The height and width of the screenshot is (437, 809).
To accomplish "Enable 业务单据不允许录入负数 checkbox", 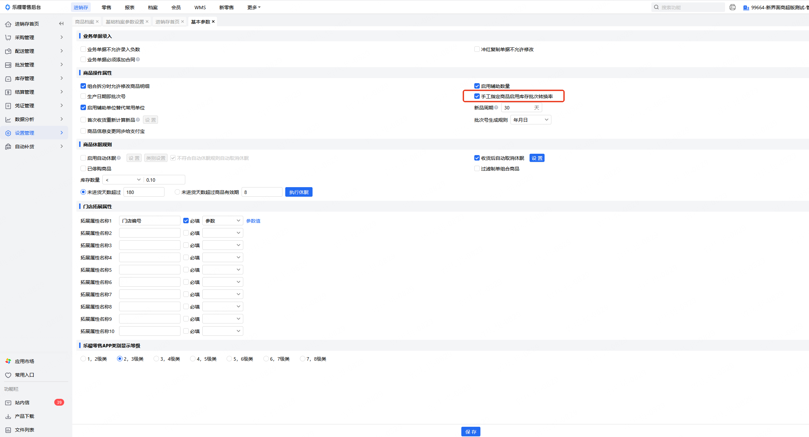I will [x=83, y=49].
